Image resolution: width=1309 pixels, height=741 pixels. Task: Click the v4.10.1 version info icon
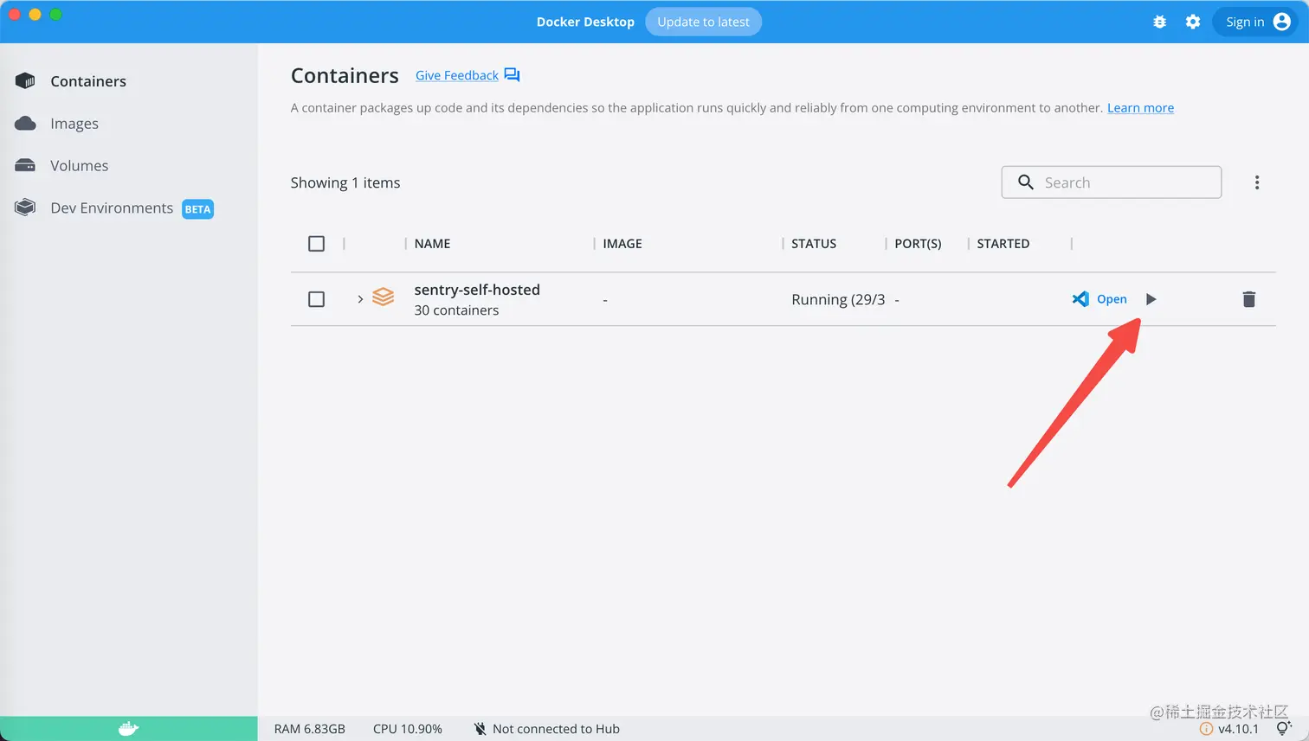pos(1206,729)
